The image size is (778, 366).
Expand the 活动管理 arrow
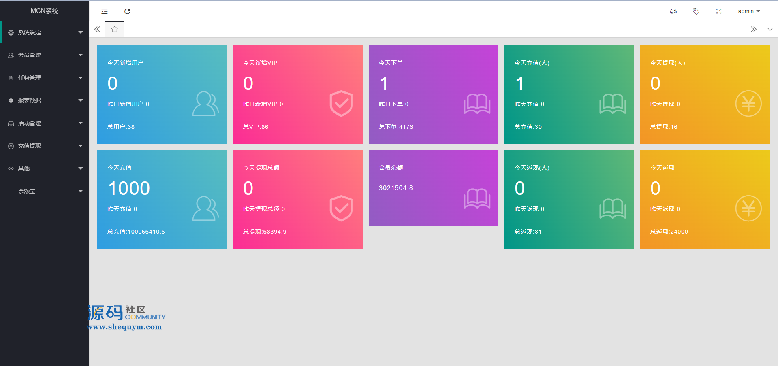point(80,123)
